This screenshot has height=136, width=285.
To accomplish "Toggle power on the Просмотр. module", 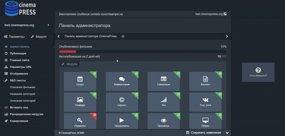I will point(178,115).
